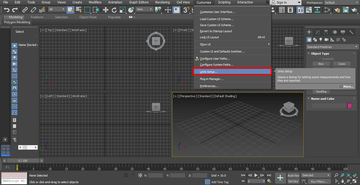Toggle Auto Key animation mode
The height and width of the screenshot is (185, 360).
[293, 175]
